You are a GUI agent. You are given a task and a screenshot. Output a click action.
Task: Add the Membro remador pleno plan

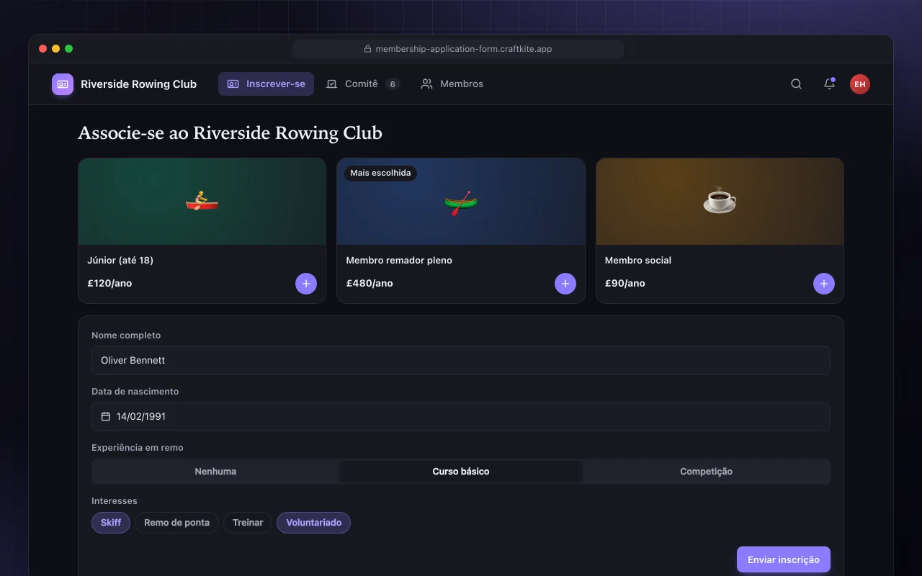point(565,284)
